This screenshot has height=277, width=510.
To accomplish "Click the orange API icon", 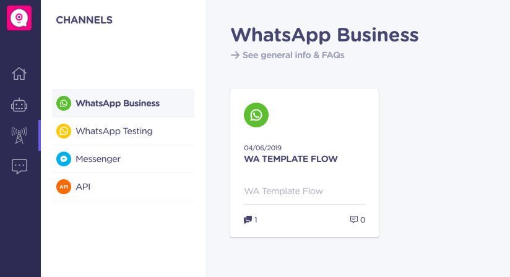I will (x=64, y=187).
